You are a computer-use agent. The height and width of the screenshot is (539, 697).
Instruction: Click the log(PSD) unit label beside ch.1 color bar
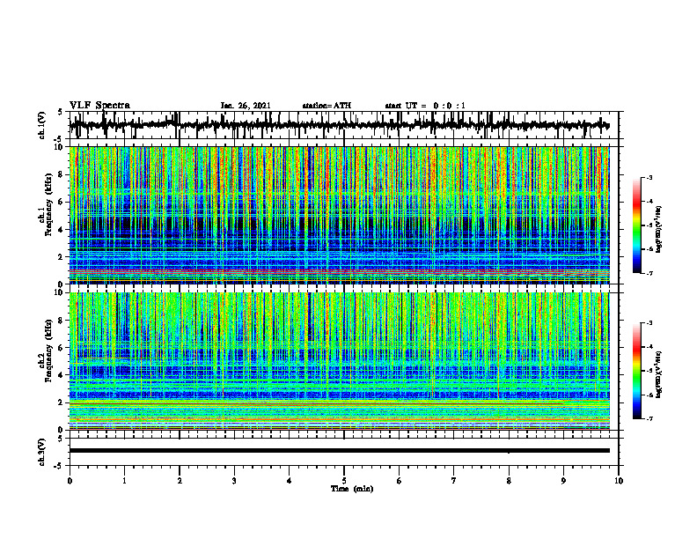pos(659,229)
